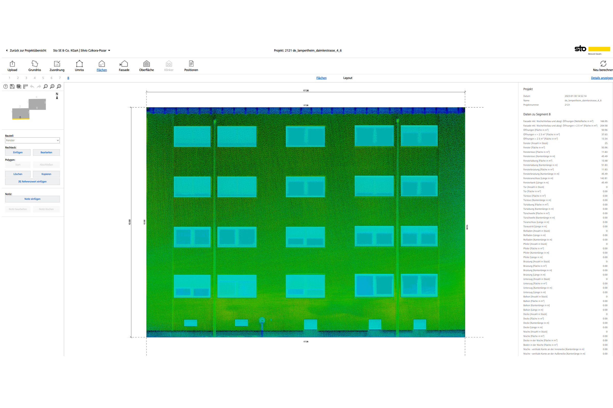
Task: Click the help question mark icon
Action: [x=5, y=86]
